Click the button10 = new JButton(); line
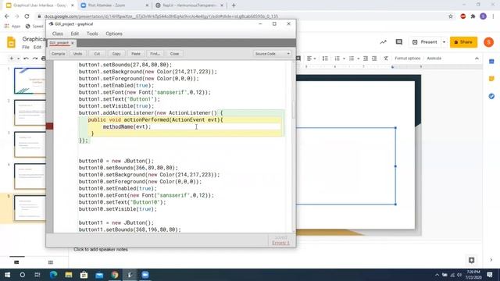The image size is (500, 281). click(116, 161)
